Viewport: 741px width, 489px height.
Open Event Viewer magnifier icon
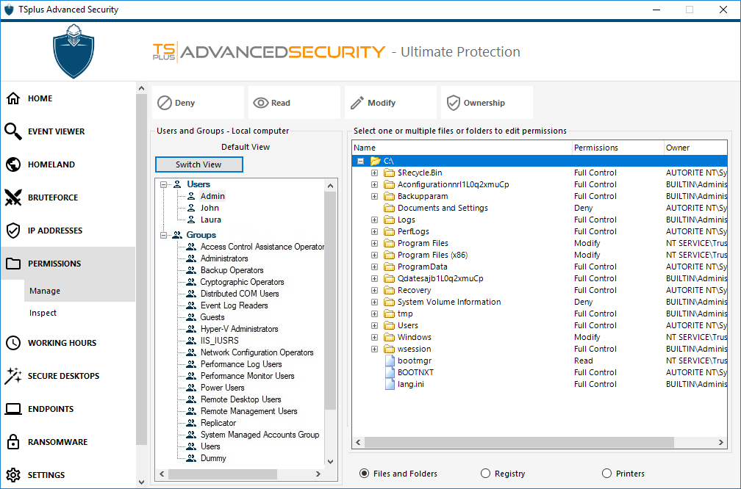coord(13,131)
